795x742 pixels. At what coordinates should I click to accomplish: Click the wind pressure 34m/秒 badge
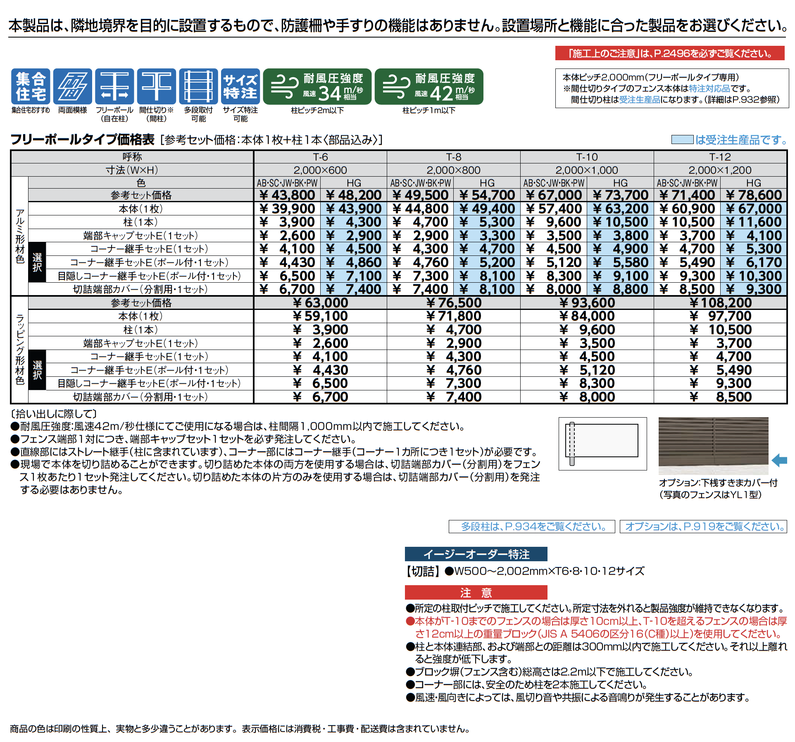click(x=317, y=86)
